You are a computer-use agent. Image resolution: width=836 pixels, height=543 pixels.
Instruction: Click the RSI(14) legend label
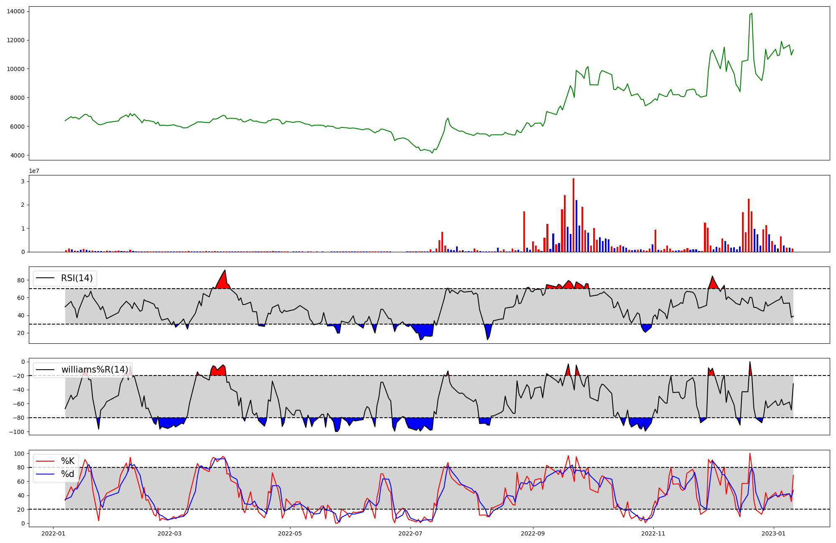(77, 278)
